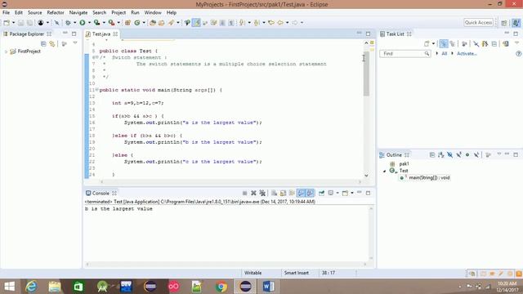Toggle Show Console When Standard Error Changes
The height and width of the screenshot is (294, 523).
(x=310, y=193)
